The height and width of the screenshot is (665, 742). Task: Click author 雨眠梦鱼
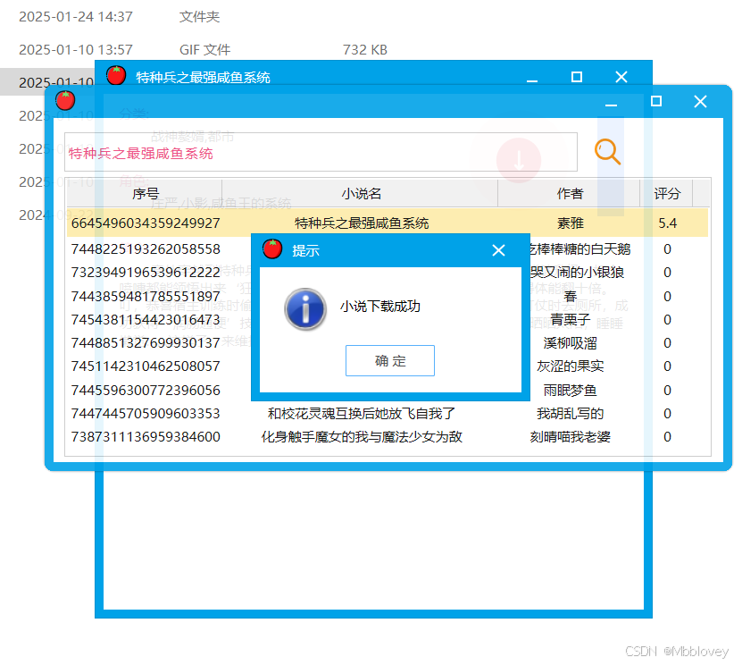pyautogui.click(x=571, y=391)
